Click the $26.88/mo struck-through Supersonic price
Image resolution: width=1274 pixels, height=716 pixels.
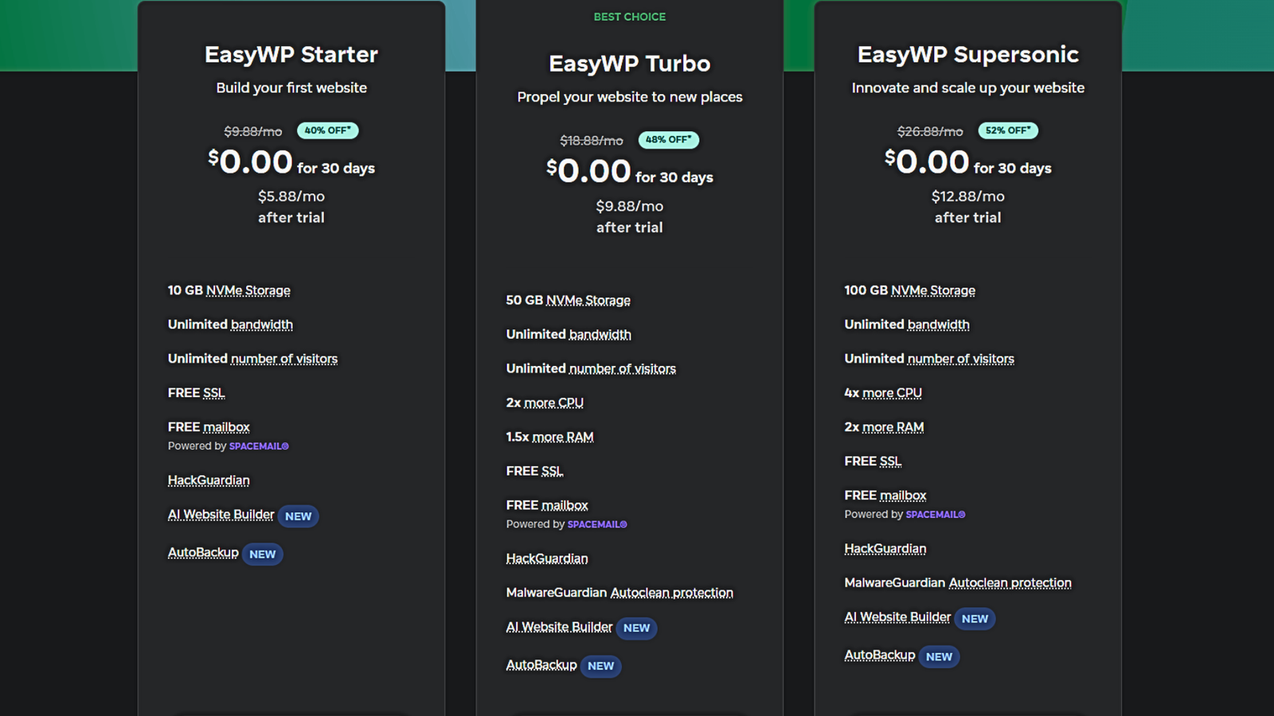(930, 131)
